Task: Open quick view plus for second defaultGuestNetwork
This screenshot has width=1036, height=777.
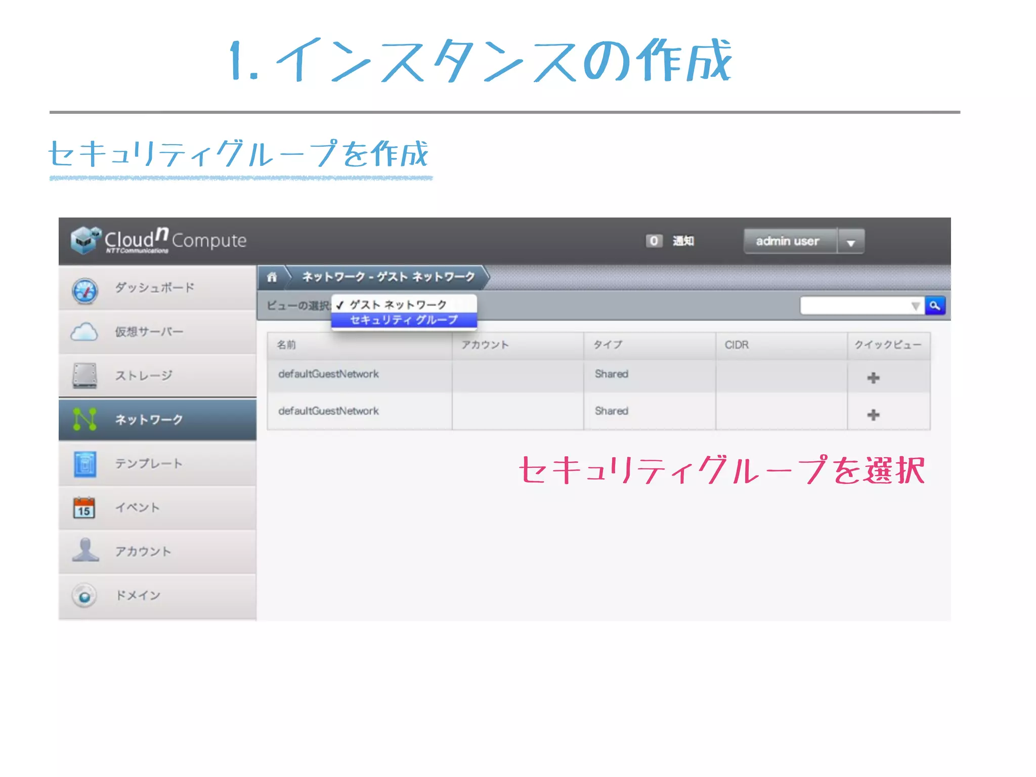Action: pos(873,415)
